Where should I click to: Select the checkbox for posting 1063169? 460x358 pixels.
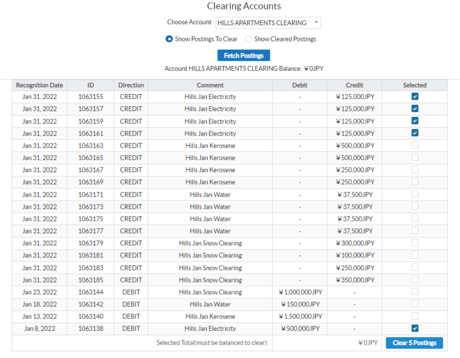tap(414, 182)
